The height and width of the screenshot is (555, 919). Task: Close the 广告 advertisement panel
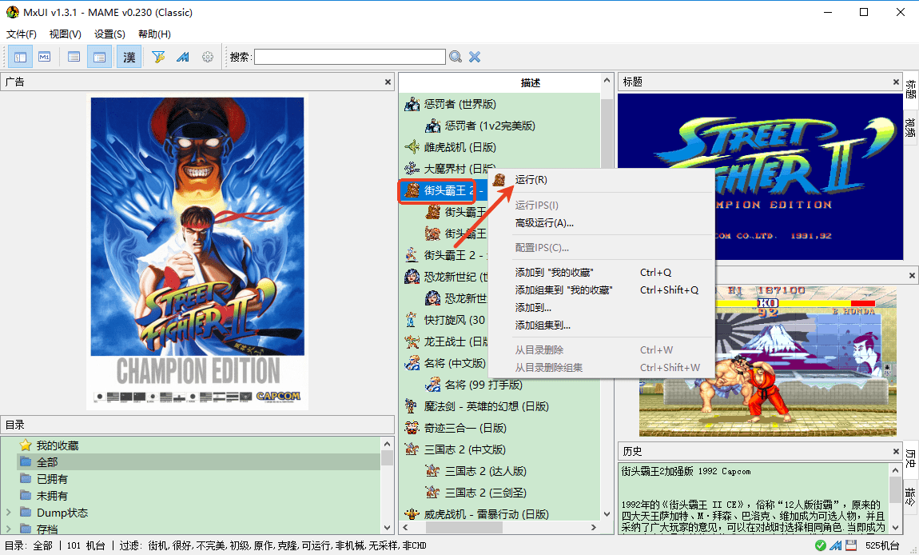pyautogui.click(x=388, y=82)
